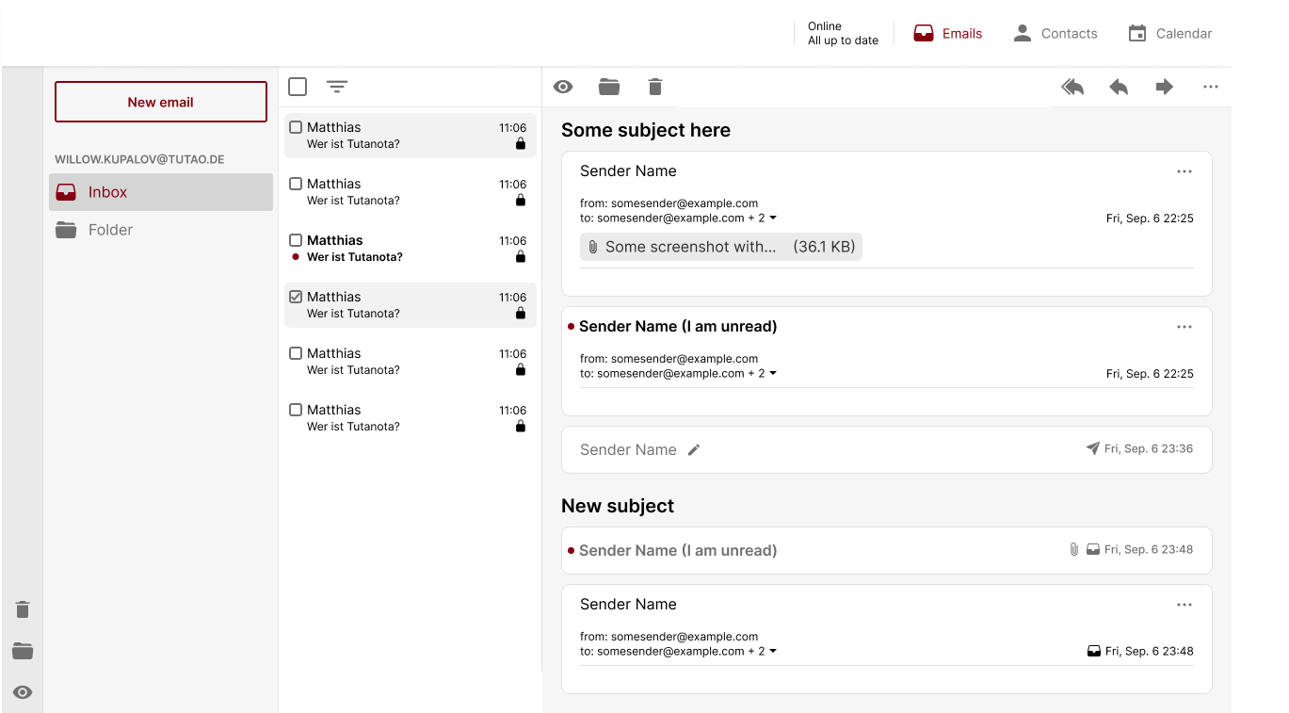Open more options for the first Sender Name email
This screenshot has height=713, width=1289.
1184,170
